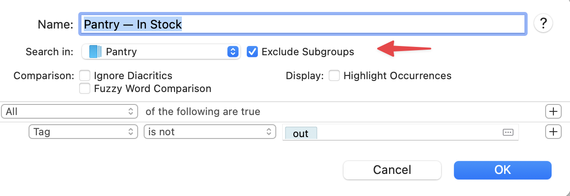Click empty area of the tag value field

[405, 133]
